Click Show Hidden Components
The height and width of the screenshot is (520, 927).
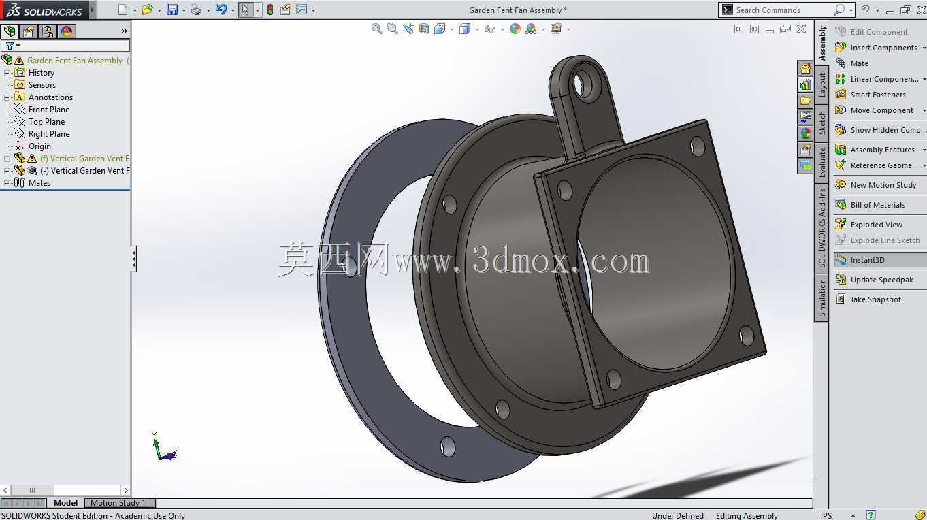pyautogui.click(x=880, y=130)
